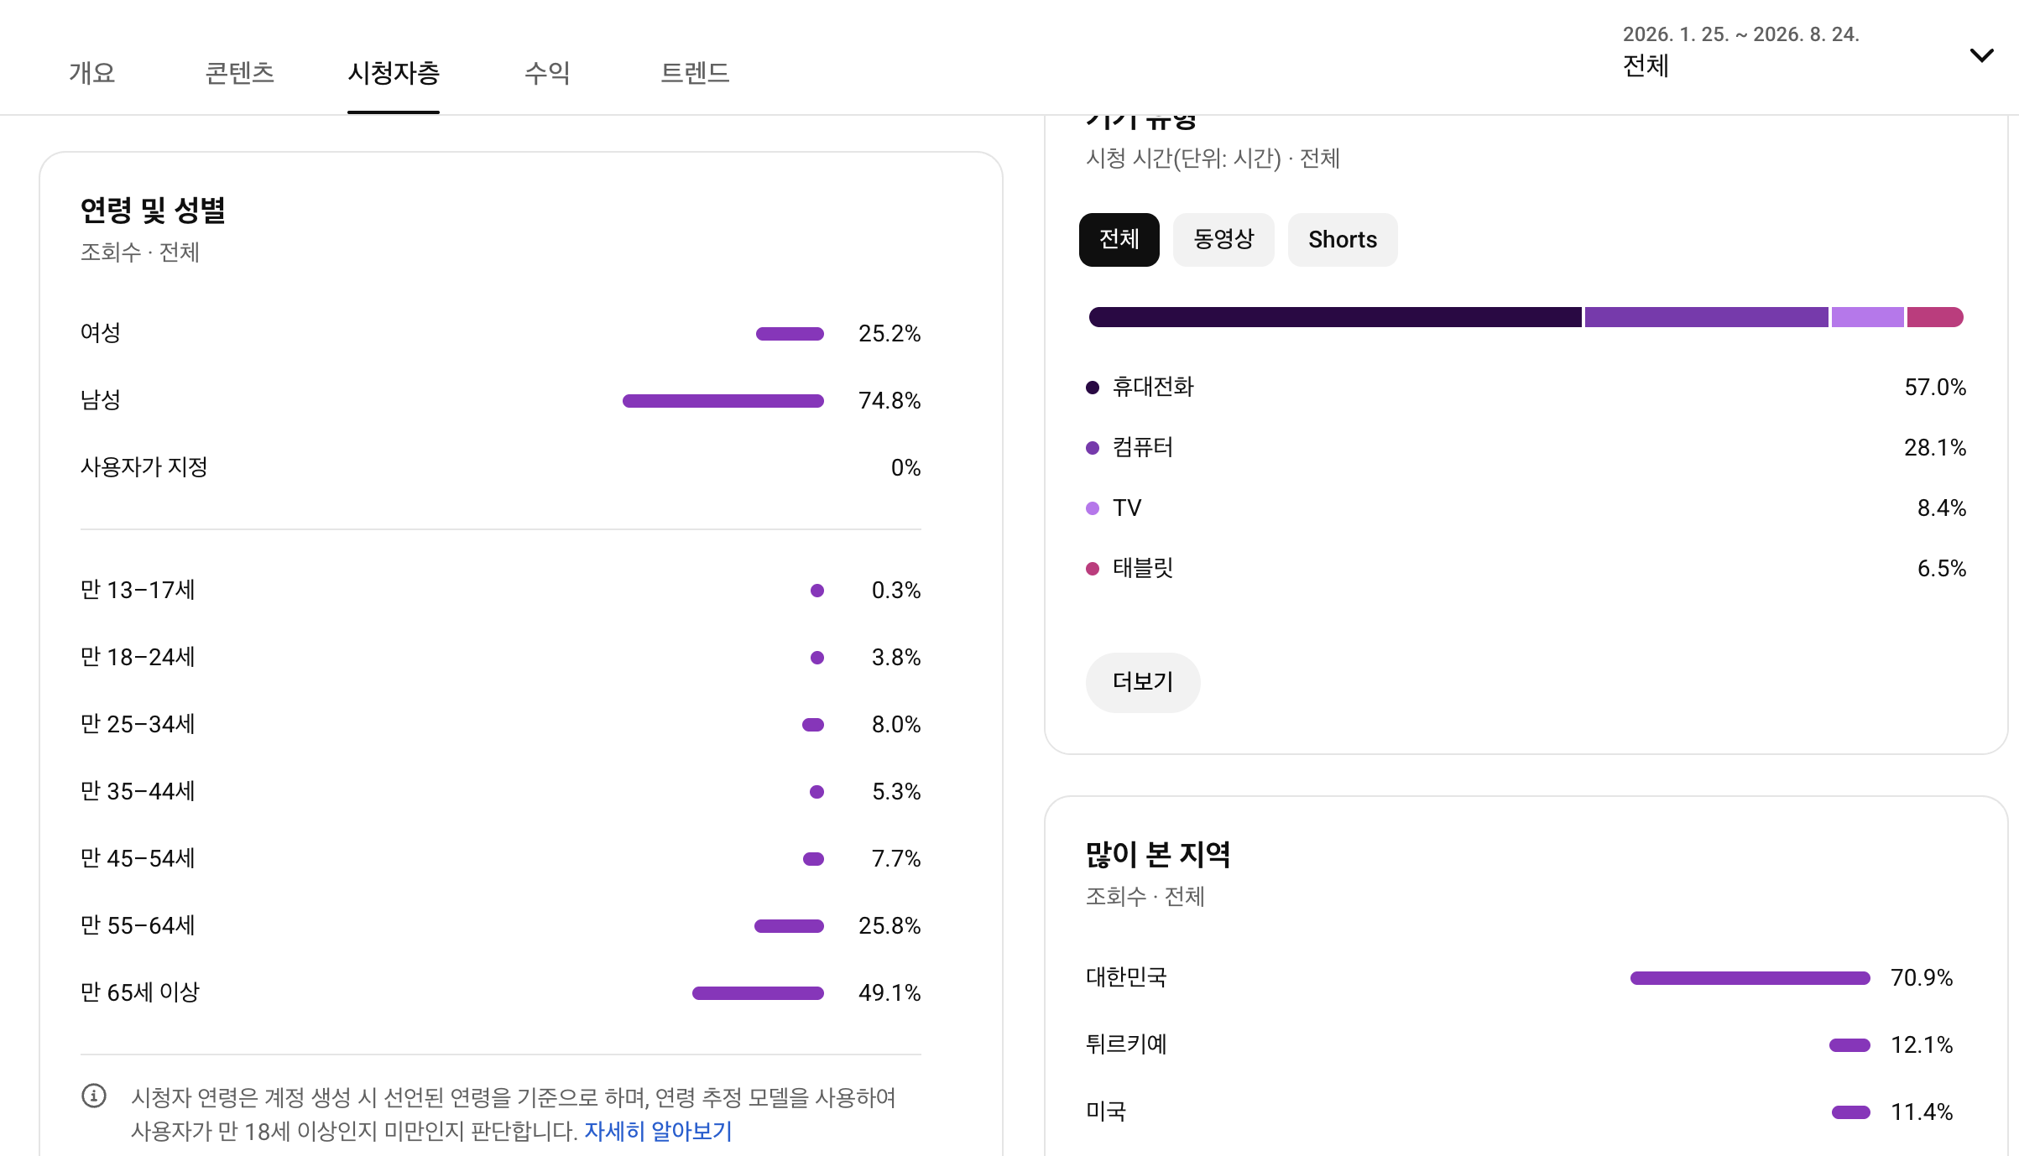Click the 만 35–44세 label
Screen dimensions: 2019x1156
pyautogui.click(x=138, y=791)
